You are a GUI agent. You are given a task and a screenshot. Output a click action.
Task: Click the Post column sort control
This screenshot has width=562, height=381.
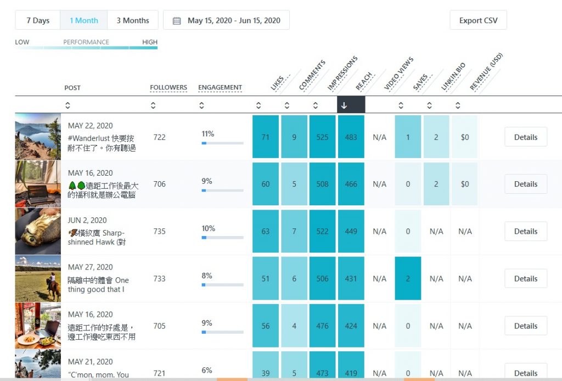pyautogui.click(x=68, y=104)
